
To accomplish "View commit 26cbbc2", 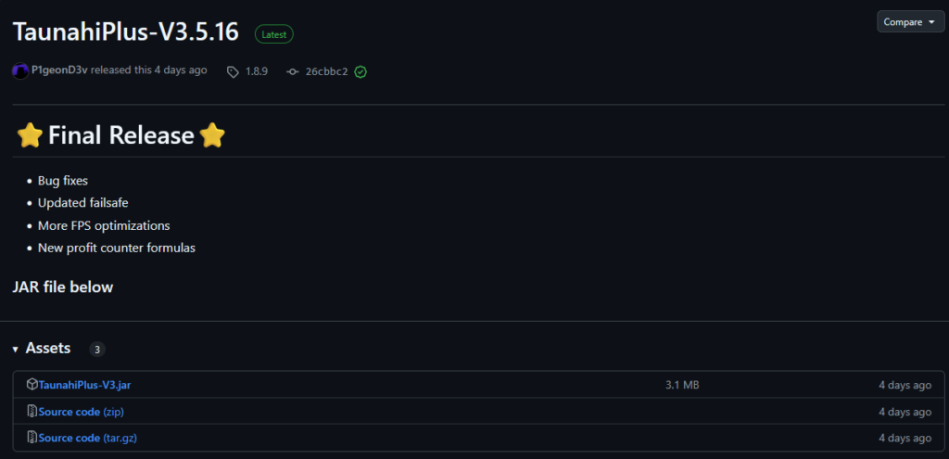I will tap(326, 71).
